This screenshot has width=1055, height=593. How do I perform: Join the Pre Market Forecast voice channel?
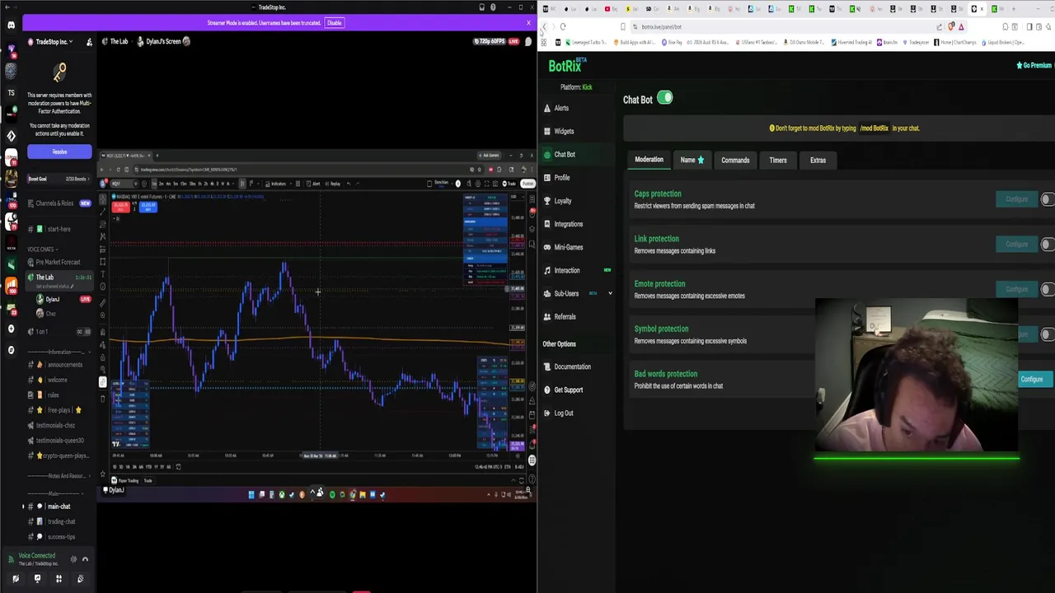point(58,262)
